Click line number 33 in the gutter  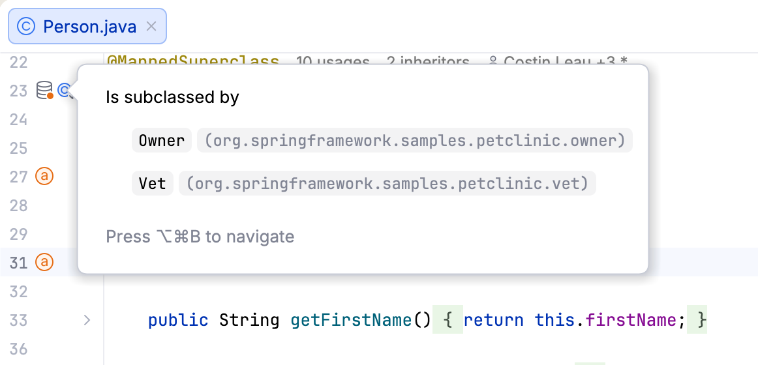[19, 320]
